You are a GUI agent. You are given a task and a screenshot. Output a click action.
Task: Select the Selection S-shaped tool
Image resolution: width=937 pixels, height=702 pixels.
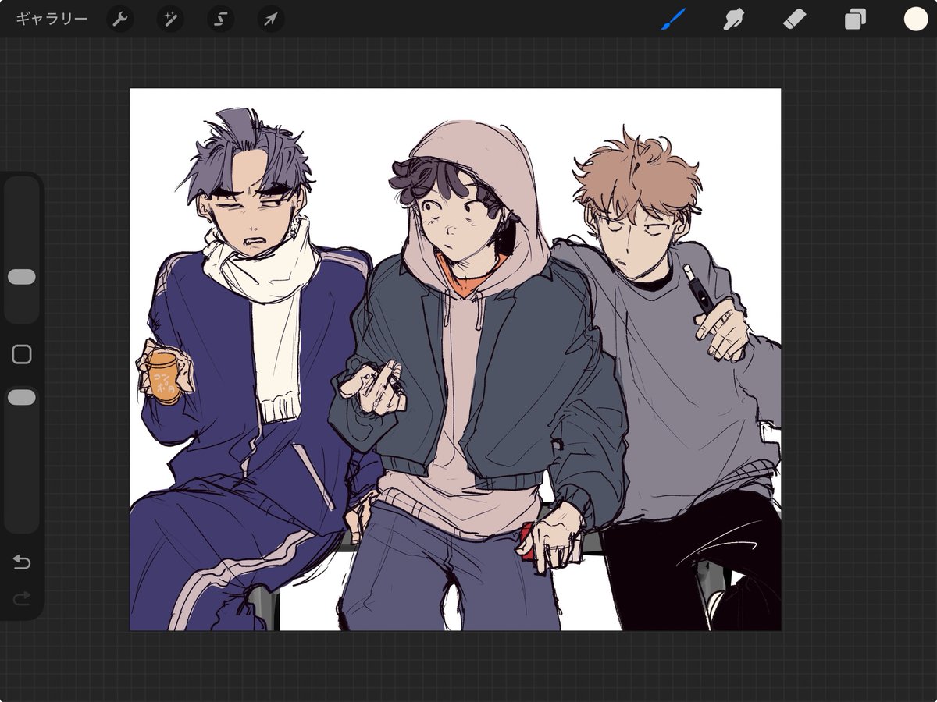[221, 19]
